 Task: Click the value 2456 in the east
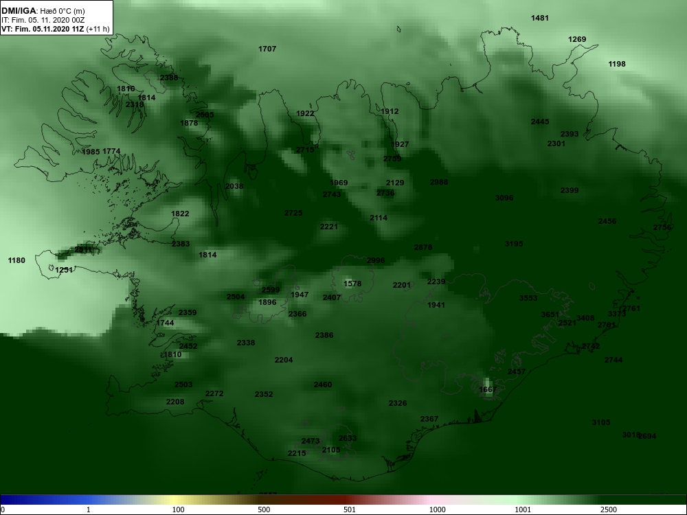[x=607, y=222]
